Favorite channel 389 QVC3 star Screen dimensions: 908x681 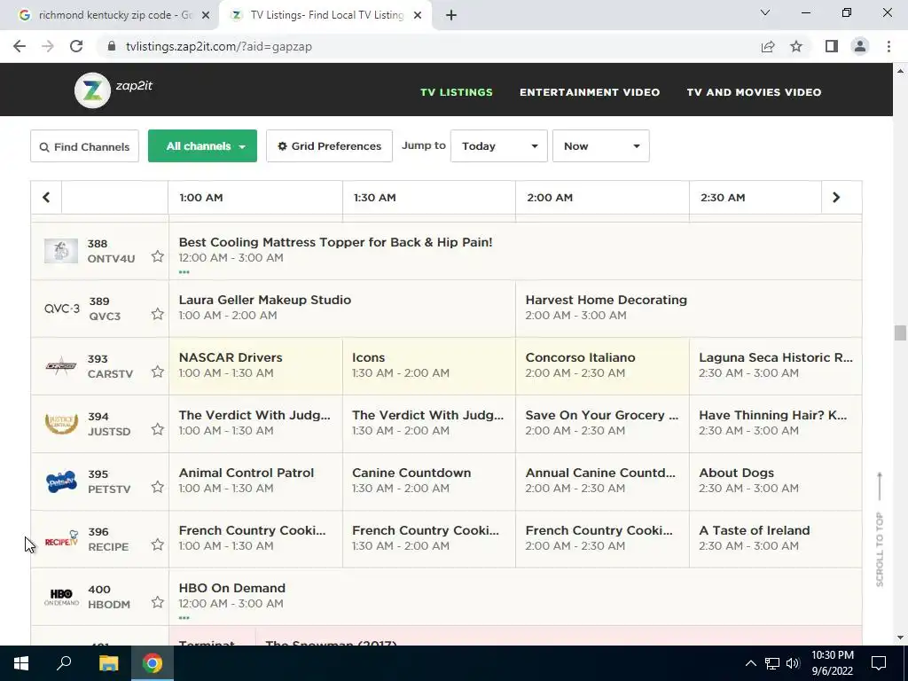pos(158,314)
